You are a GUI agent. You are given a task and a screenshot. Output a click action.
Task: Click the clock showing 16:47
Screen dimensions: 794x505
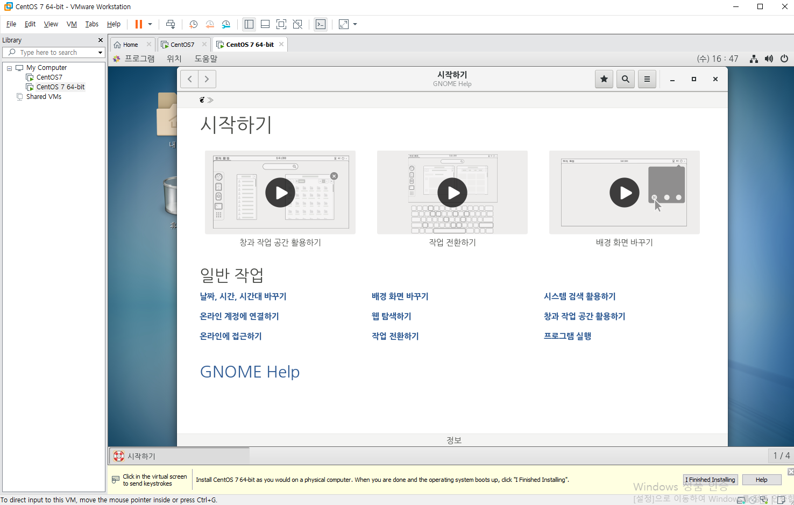718,59
